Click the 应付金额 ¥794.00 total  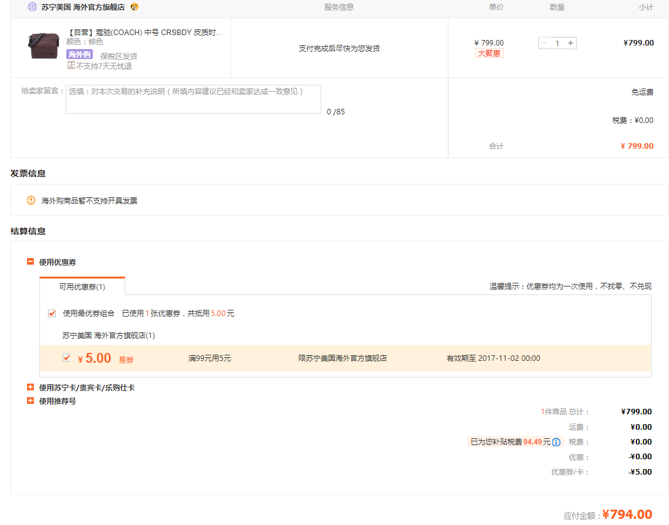click(608, 515)
